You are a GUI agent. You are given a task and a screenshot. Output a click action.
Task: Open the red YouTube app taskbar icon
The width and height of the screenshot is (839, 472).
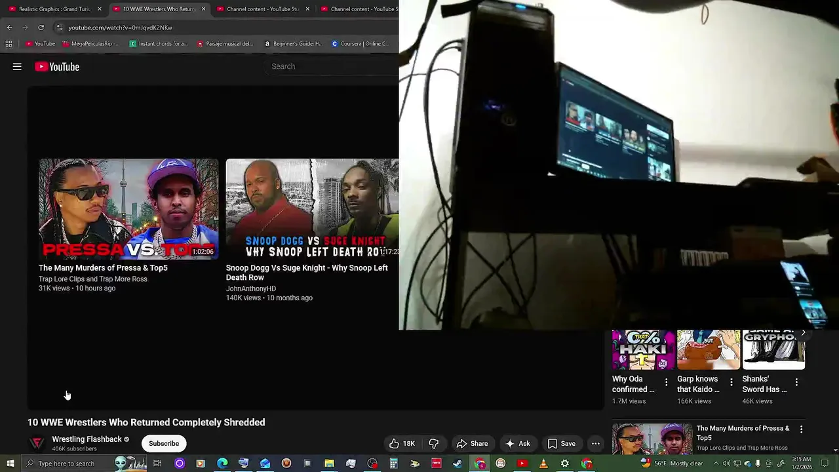pyautogui.click(x=522, y=463)
